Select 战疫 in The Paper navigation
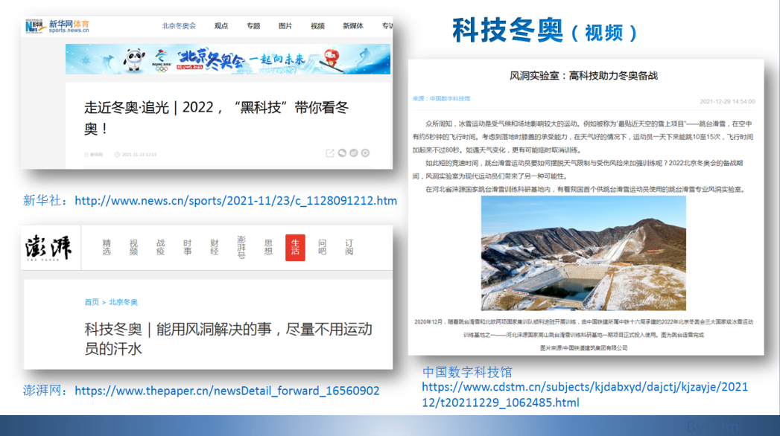 (160, 247)
